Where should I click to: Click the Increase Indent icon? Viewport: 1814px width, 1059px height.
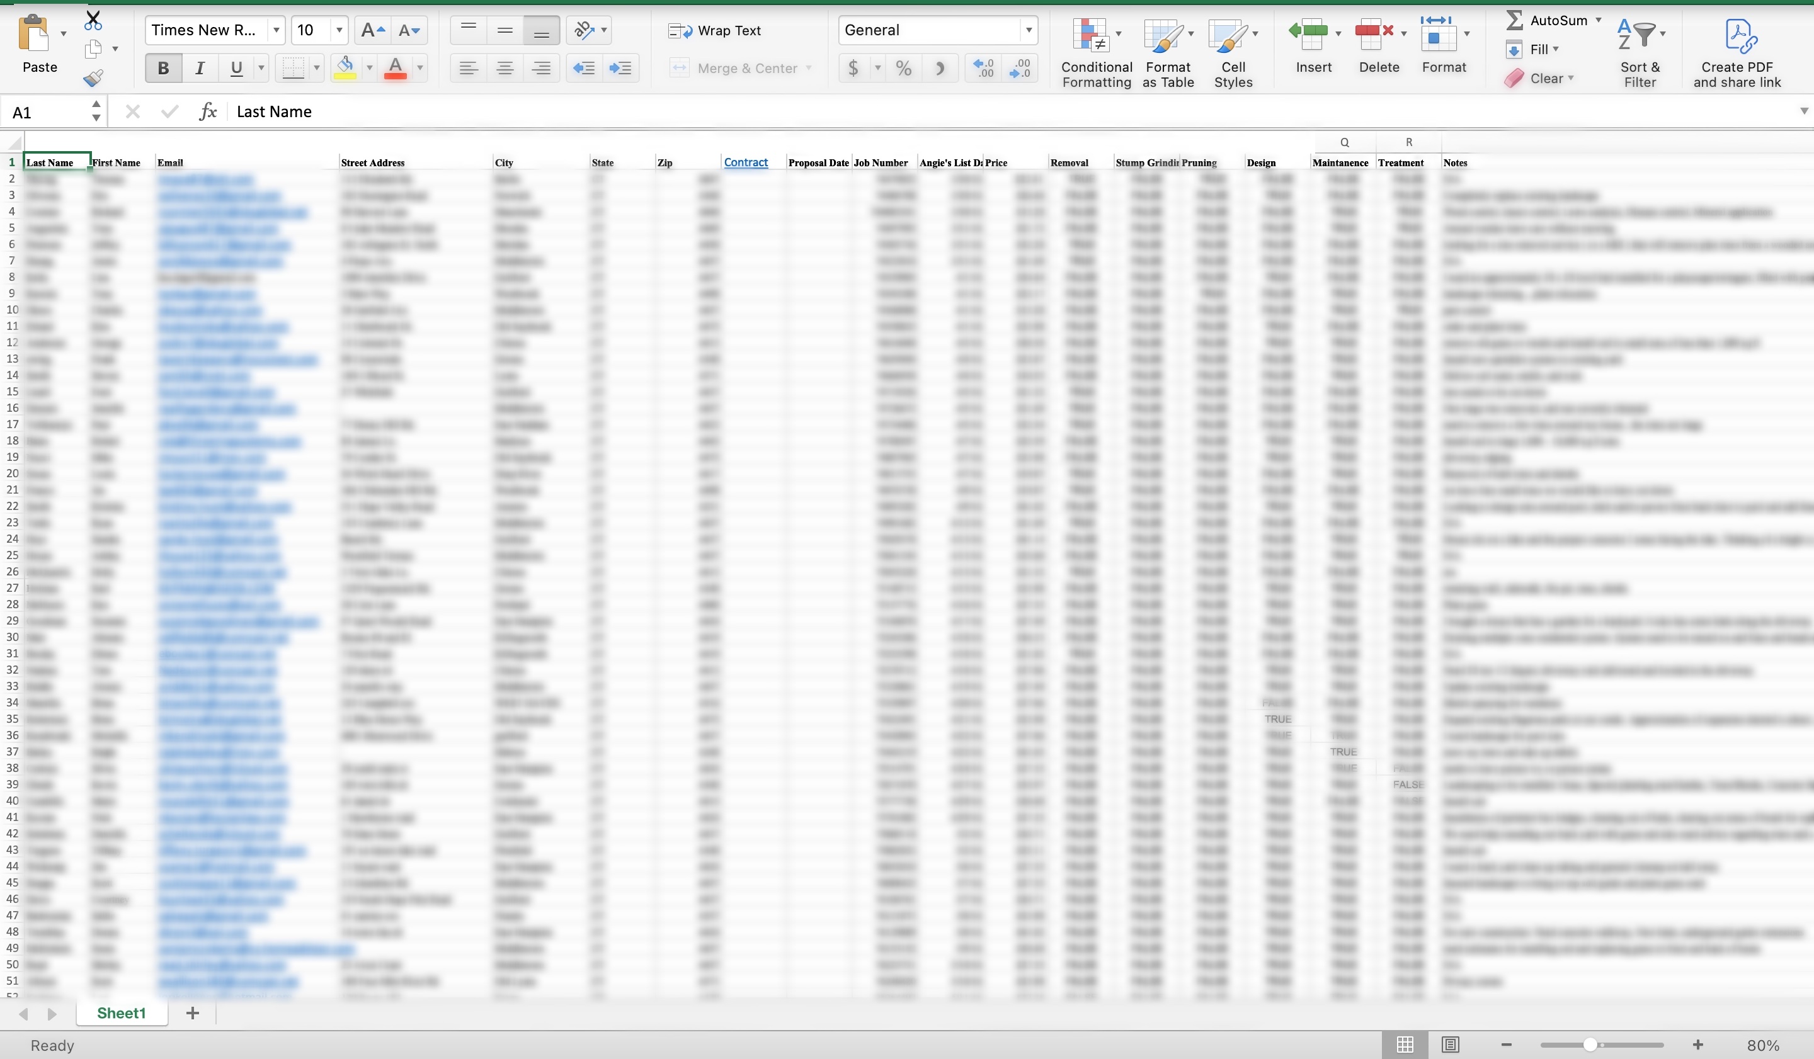click(x=620, y=69)
